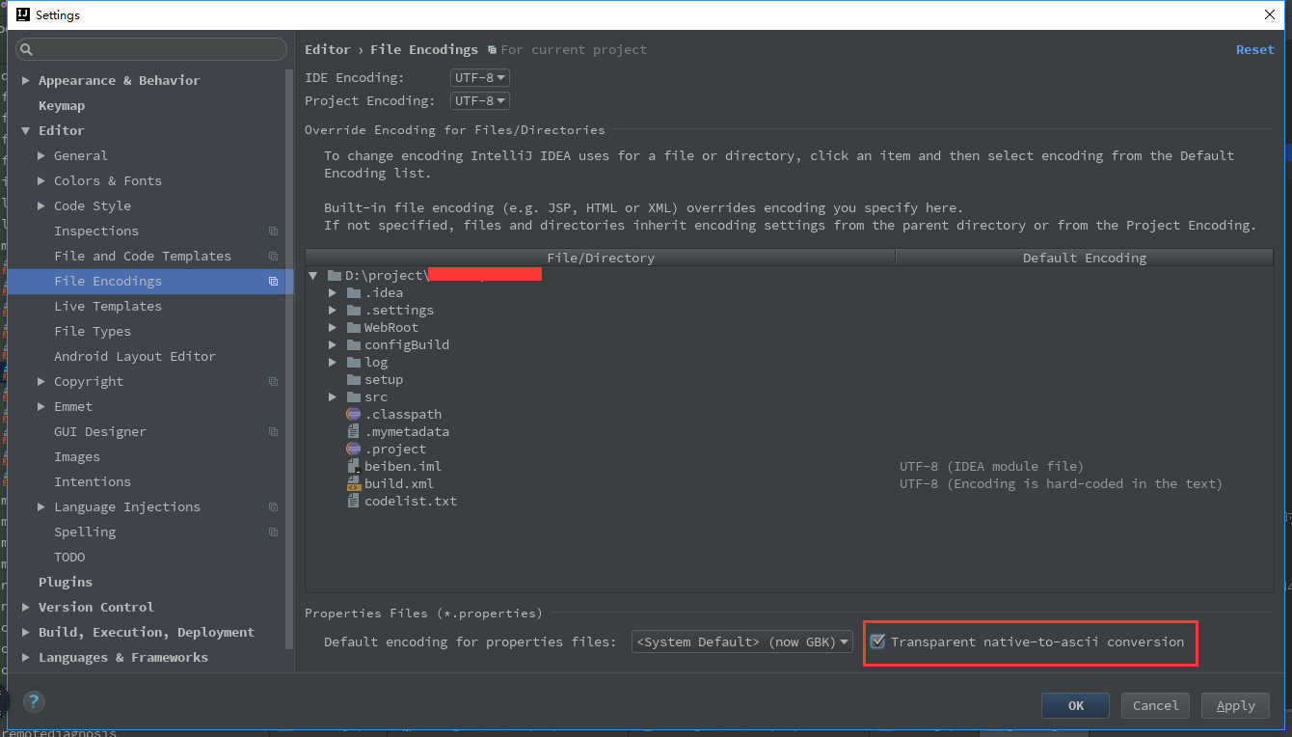This screenshot has width=1292, height=737.
Task: Click the .mymetadata file icon
Action: pyautogui.click(x=354, y=431)
